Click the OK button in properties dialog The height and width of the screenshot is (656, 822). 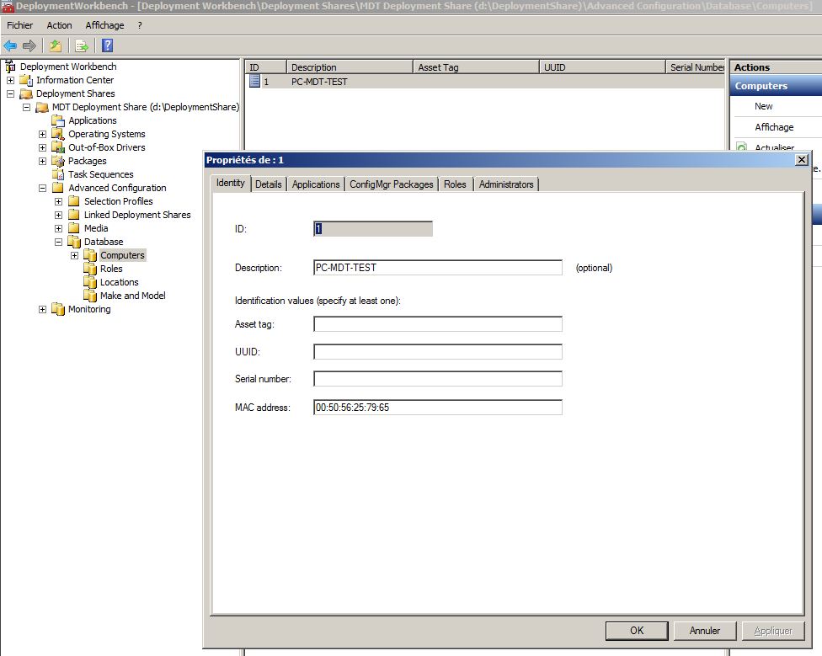[637, 631]
